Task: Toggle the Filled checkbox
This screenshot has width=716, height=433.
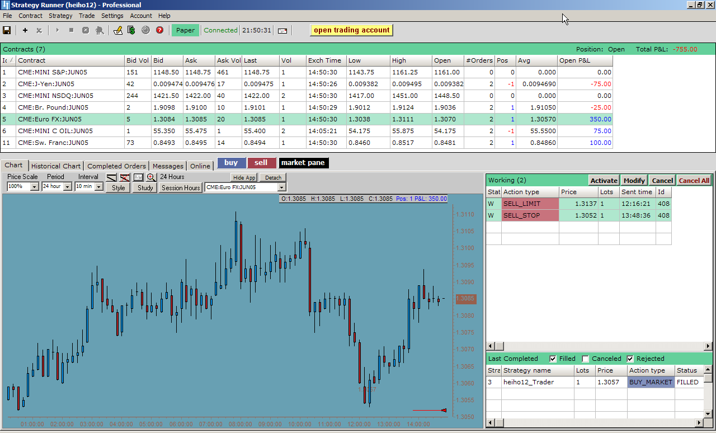Action: [553, 359]
